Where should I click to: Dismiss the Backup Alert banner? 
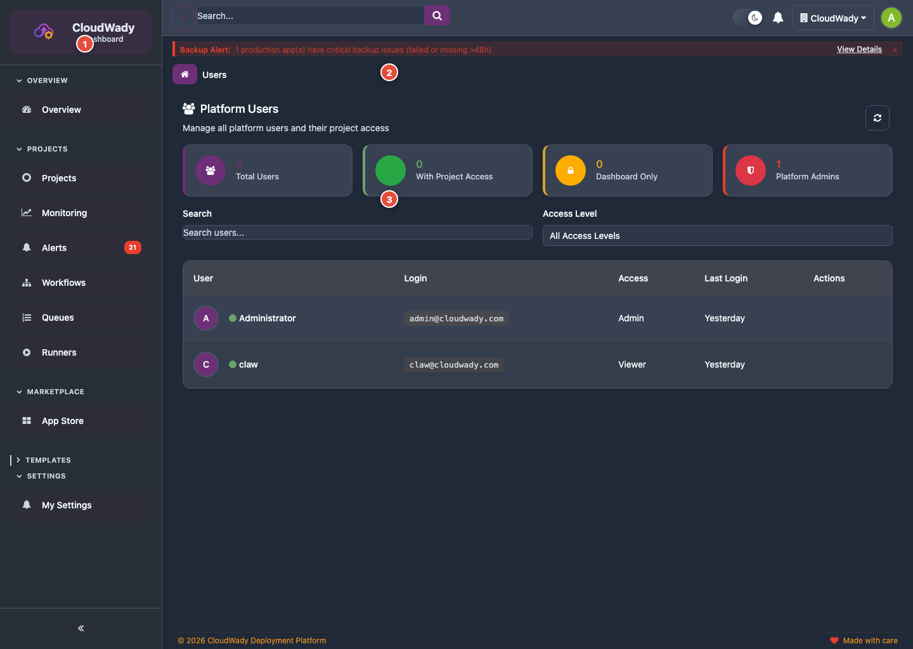(x=895, y=49)
